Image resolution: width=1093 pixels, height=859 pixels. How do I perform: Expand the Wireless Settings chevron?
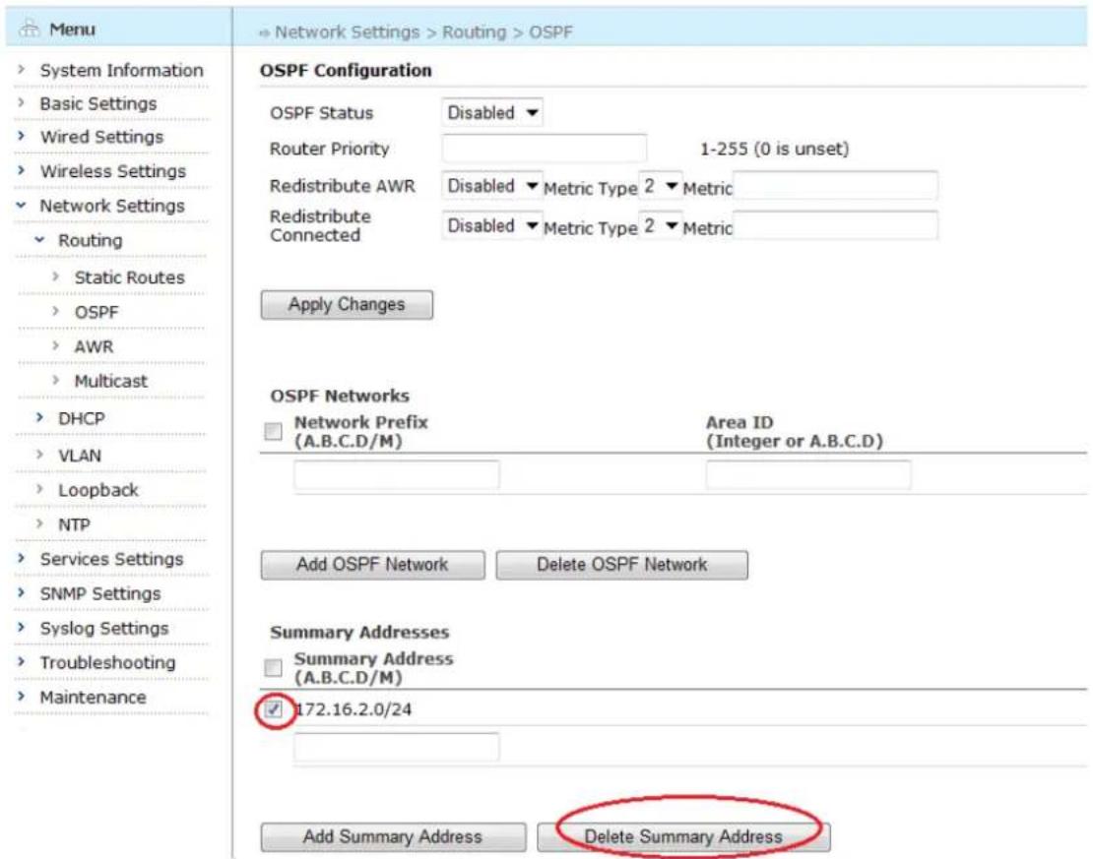click(22, 170)
